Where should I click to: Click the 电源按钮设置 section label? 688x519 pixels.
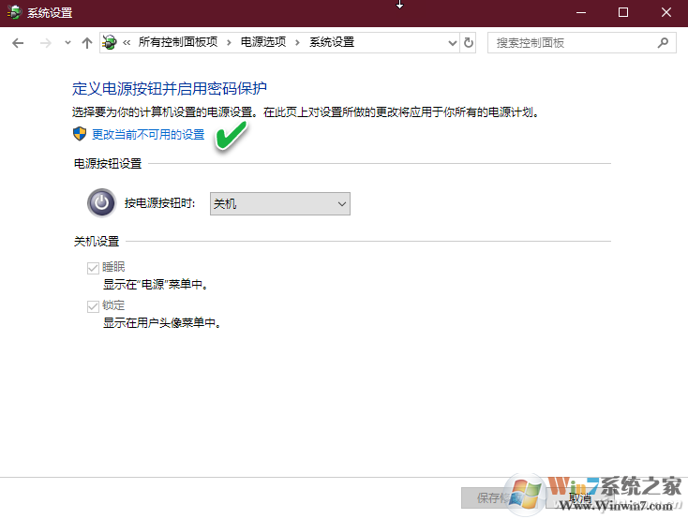pos(108,164)
